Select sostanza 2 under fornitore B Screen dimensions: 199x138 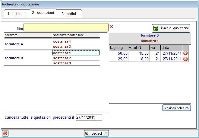[x=76, y=58]
